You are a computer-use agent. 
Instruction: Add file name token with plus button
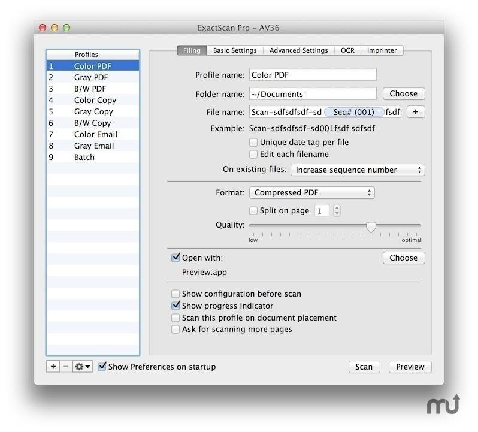[x=416, y=112]
